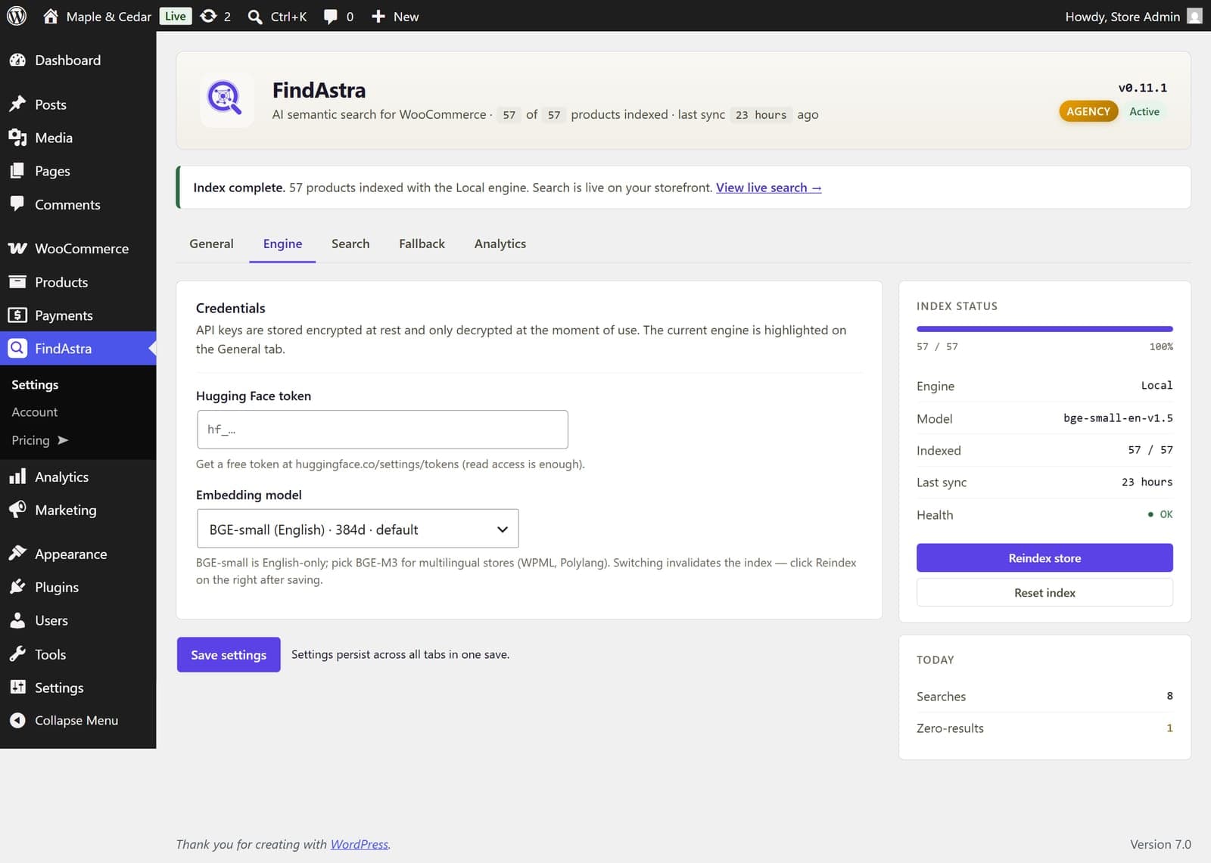Open the Search tab

coord(350,244)
